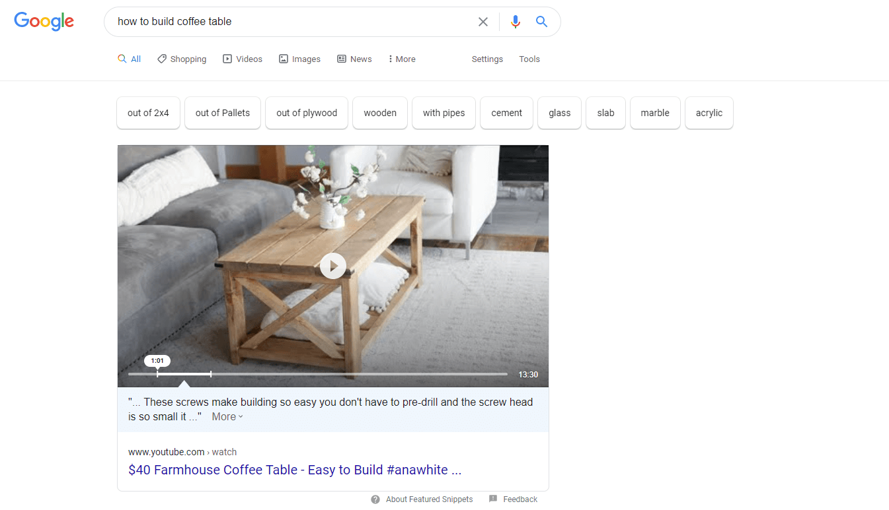Clear the search box with X icon
The image size is (889, 510).
tap(483, 22)
